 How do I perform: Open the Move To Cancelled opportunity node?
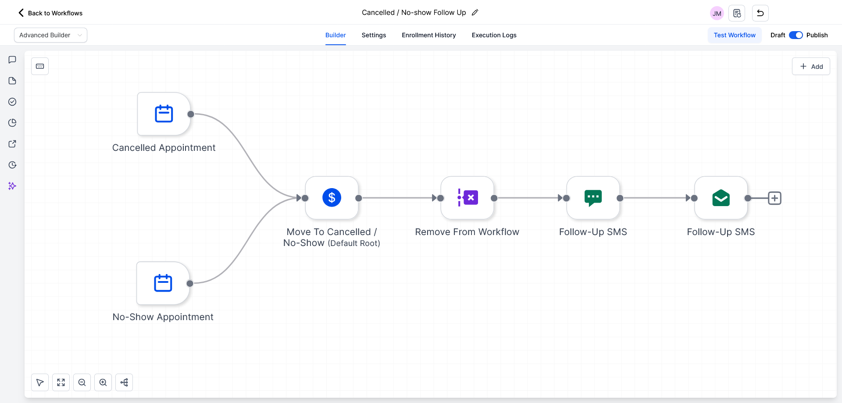332,198
